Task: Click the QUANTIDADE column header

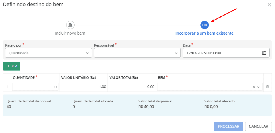Action: tap(24, 77)
